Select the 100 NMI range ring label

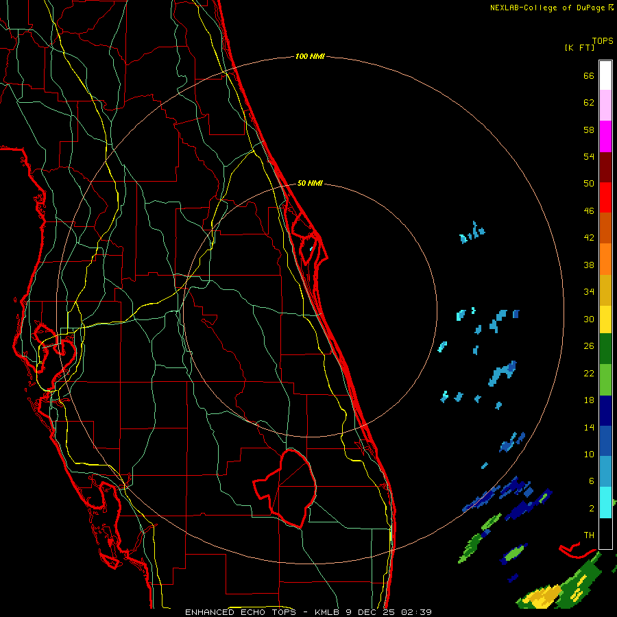point(310,57)
